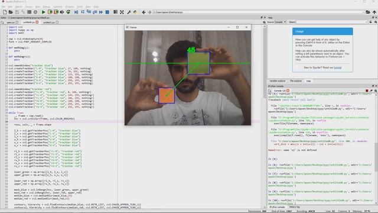
Task: Undock the Editor pane button
Action: 262,18
